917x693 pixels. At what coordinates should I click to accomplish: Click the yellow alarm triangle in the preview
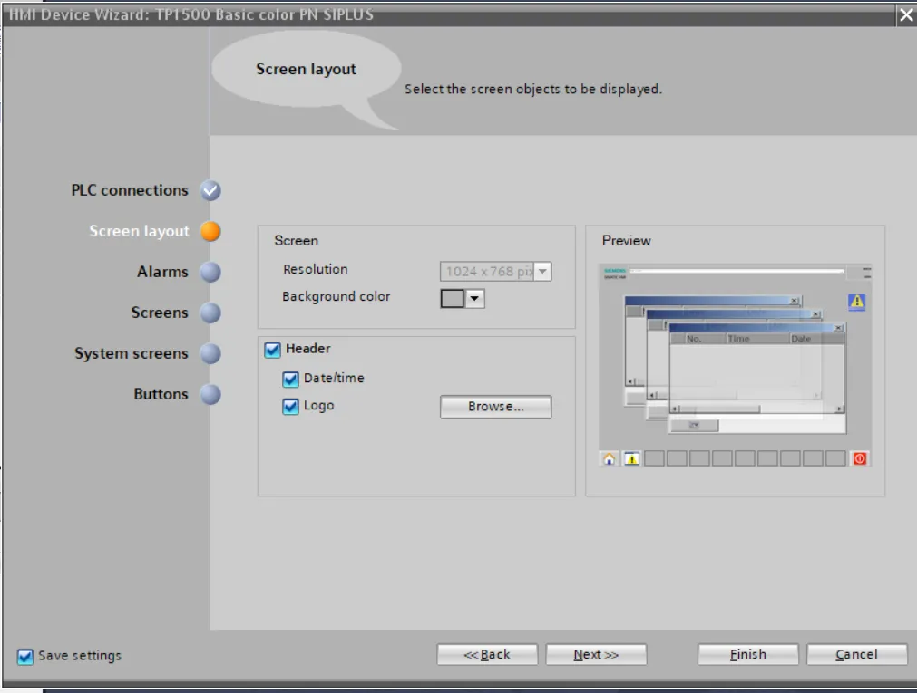pos(856,302)
